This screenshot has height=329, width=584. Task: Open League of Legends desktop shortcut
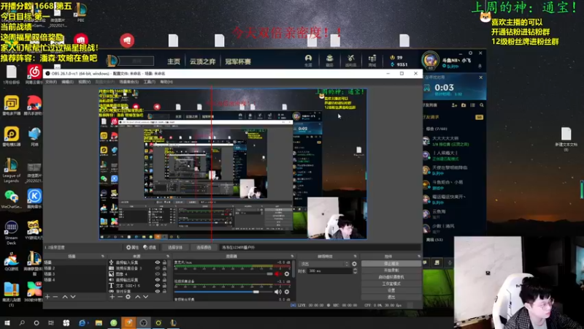12,170
